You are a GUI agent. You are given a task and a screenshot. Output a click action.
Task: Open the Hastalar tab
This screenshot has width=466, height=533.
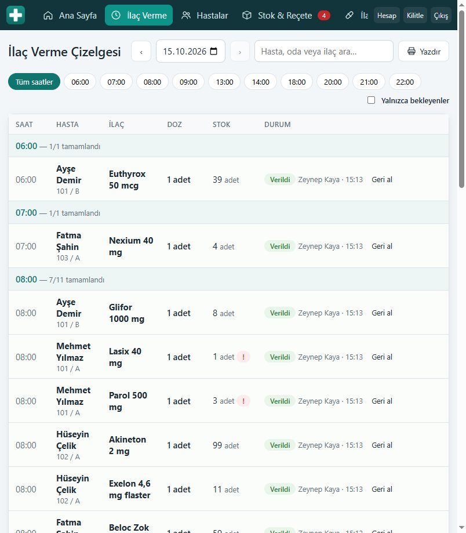click(x=205, y=15)
